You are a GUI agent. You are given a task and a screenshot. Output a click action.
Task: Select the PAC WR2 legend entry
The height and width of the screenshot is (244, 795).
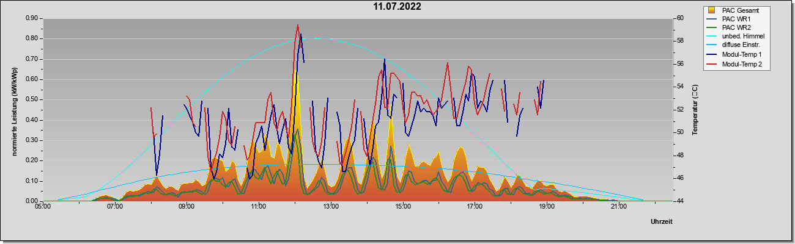(736, 28)
